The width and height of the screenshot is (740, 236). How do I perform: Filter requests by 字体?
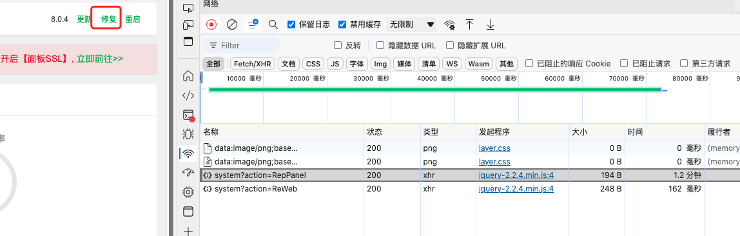click(x=357, y=64)
